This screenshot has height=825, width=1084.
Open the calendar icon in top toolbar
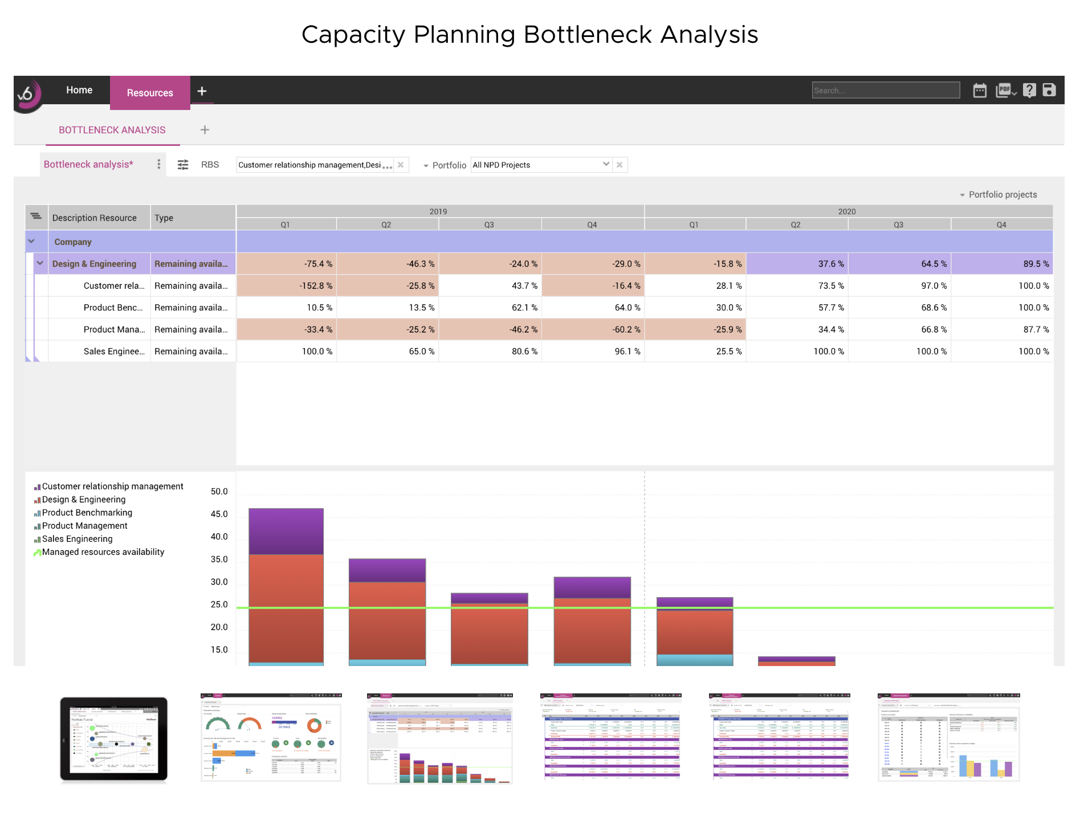point(980,90)
